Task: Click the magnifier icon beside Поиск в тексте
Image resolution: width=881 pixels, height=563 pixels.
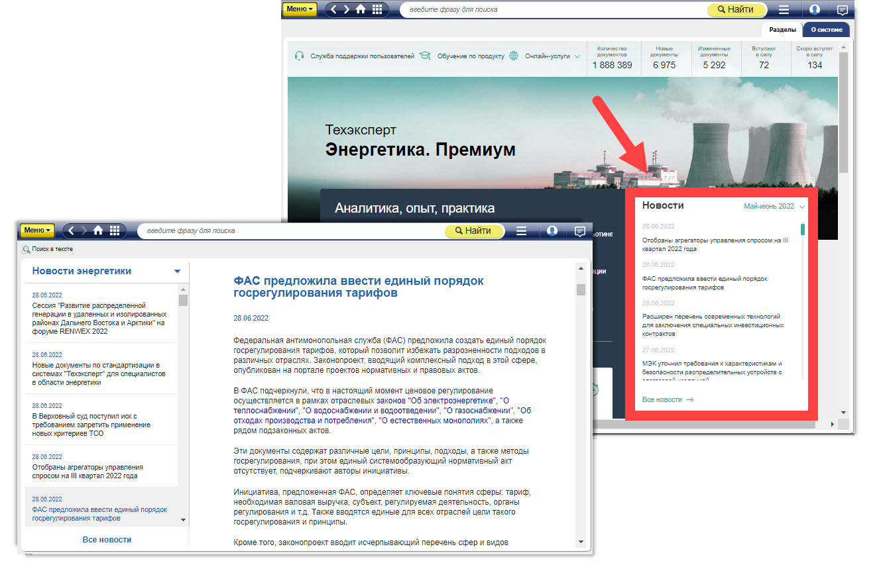Action: pyautogui.click(x=26, y=250)
